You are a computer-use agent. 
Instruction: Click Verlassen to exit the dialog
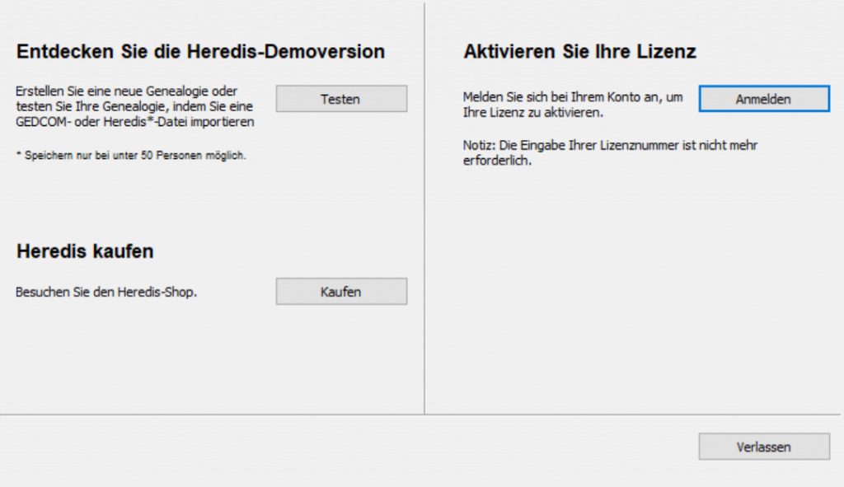[x=763, y=446]
